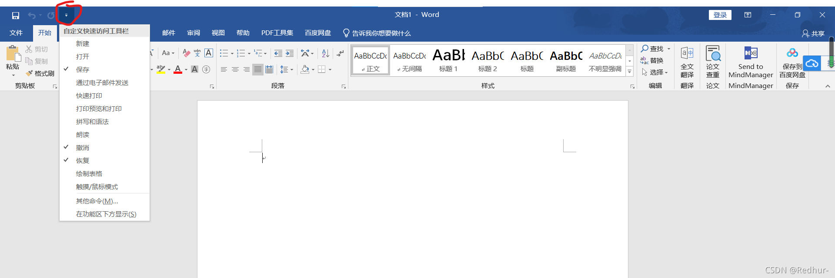The image size is (835, 278).
Task: Apply the 标题 1 heading style
Action: tap(448, 60)
